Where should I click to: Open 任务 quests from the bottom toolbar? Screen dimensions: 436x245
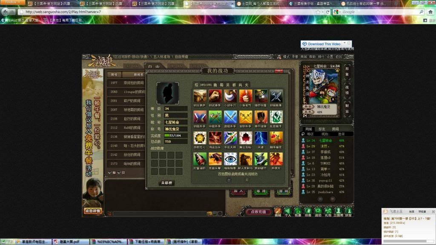(x=308, y=212)
